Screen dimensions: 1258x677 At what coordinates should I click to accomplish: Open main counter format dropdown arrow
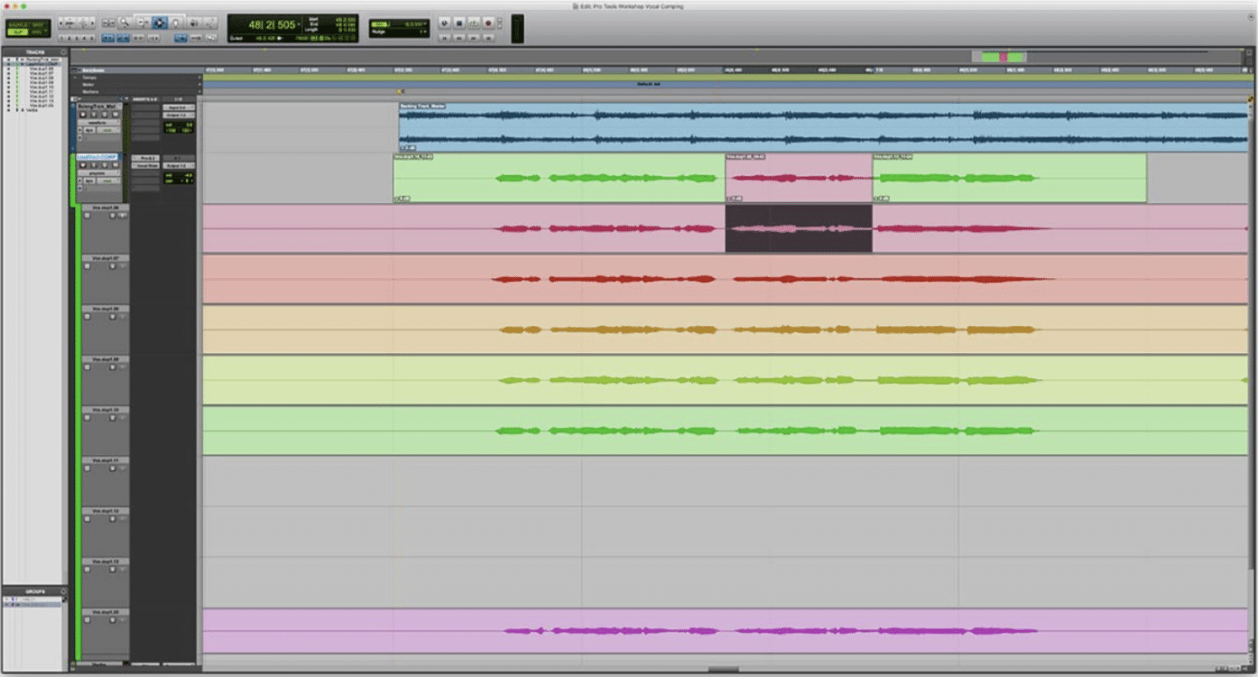point(299,24)
